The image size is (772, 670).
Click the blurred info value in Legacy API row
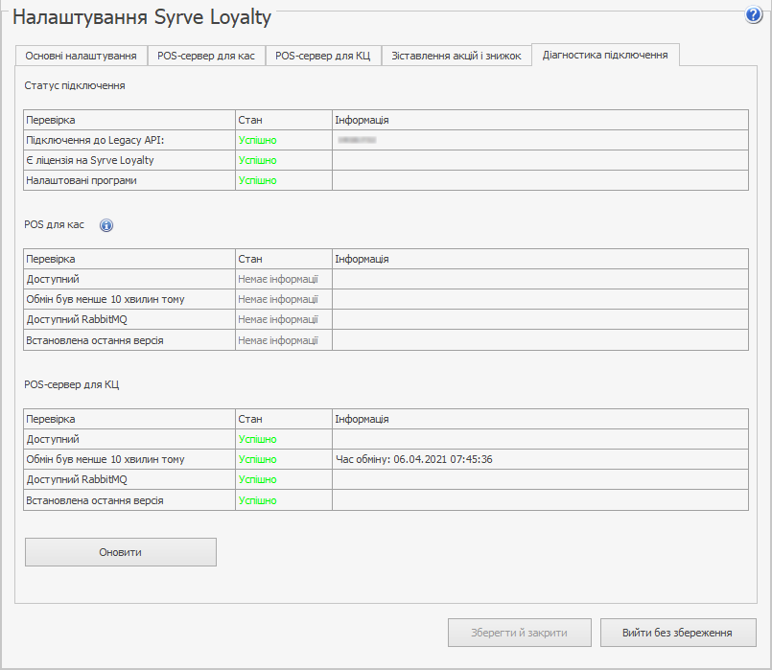(x=358, y=140)
